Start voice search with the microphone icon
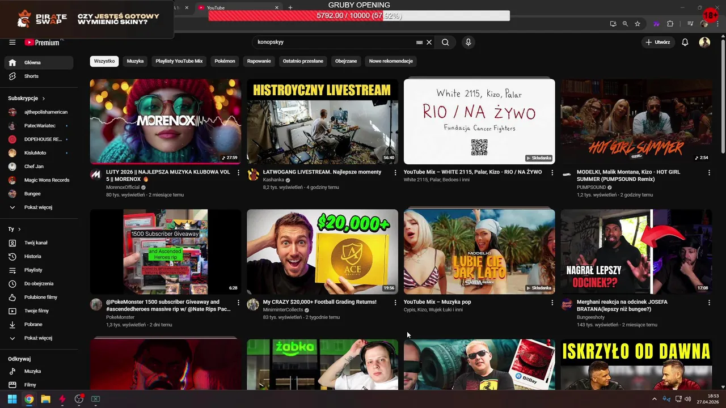Image resolution: width=726 pixels, height=408 pixels. (x=468, y=42)
